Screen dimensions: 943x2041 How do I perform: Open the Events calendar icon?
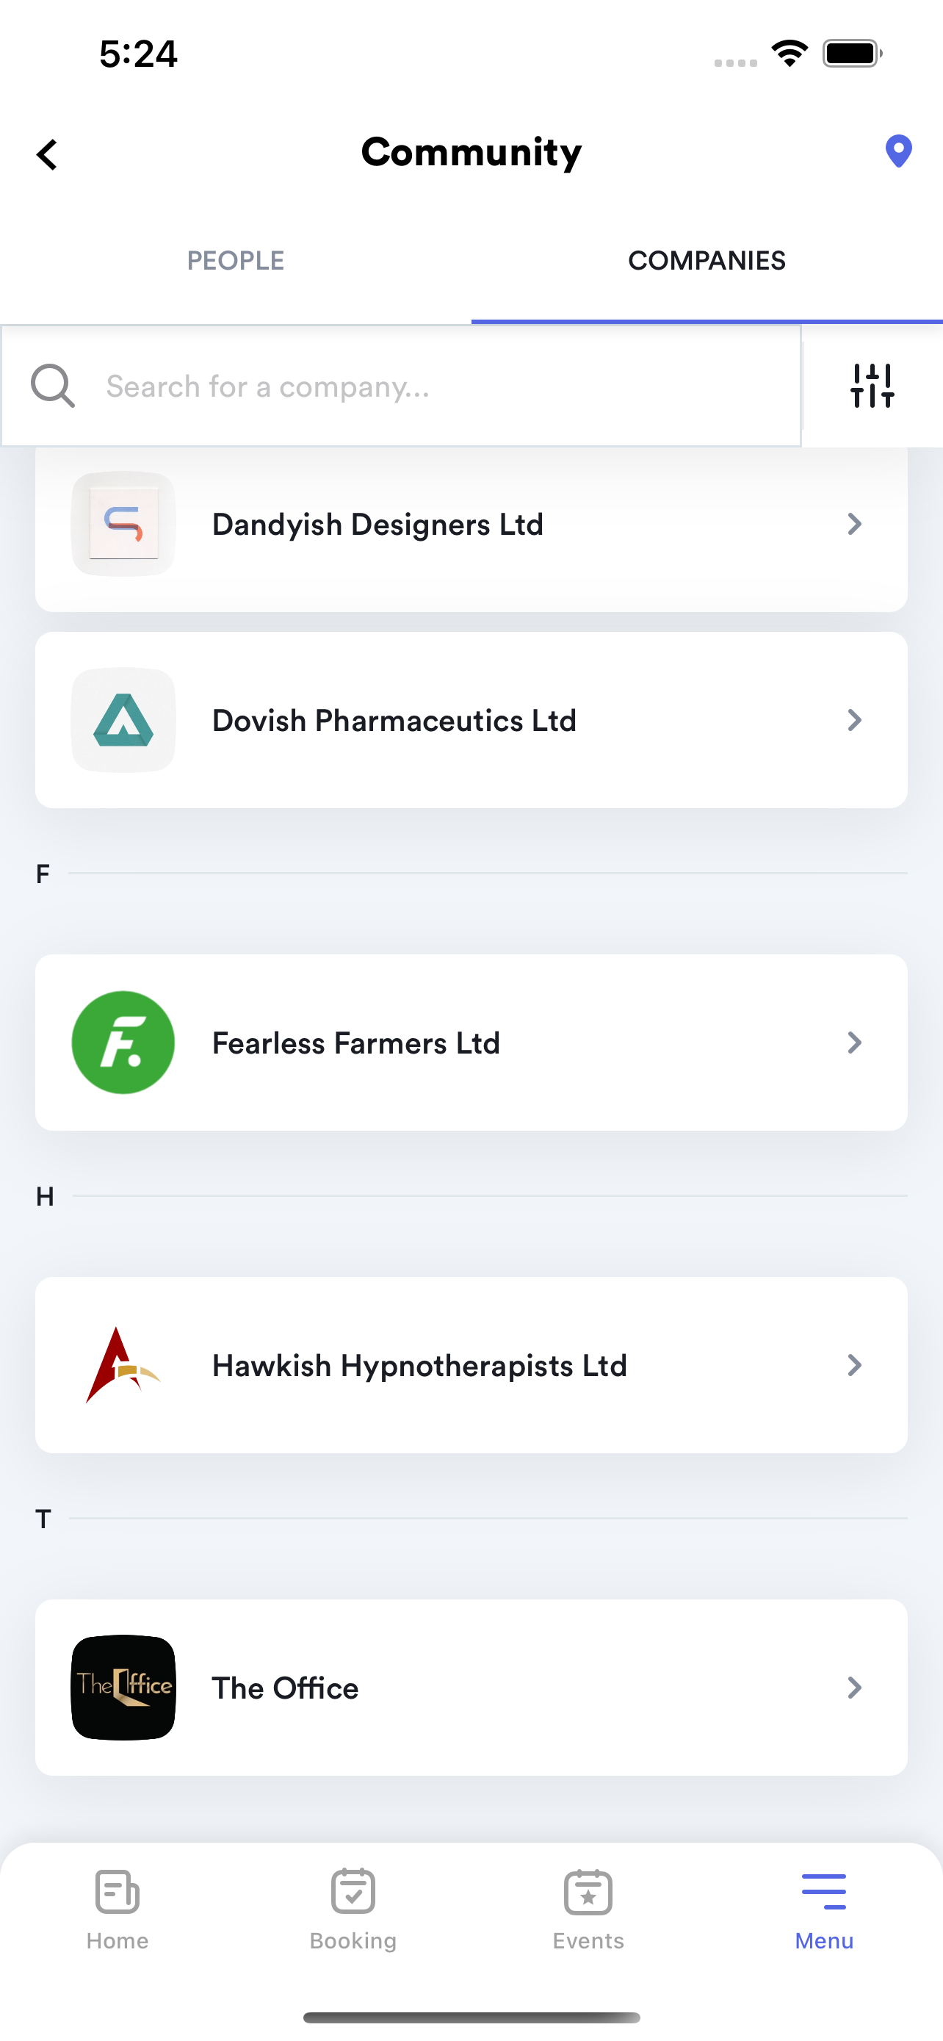588,1891
